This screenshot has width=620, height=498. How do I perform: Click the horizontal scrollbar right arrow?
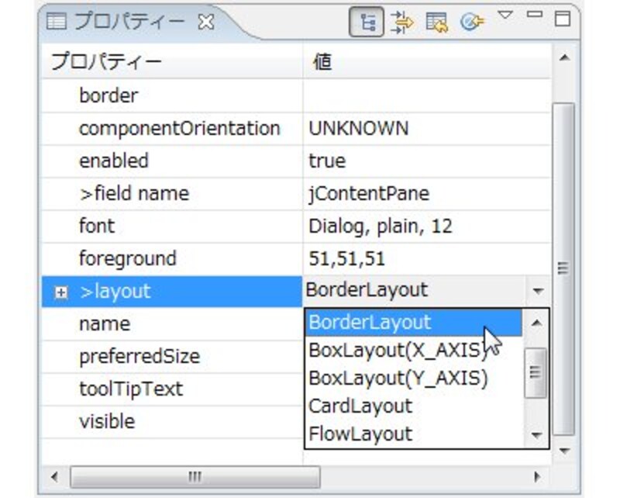click(536, 476)
